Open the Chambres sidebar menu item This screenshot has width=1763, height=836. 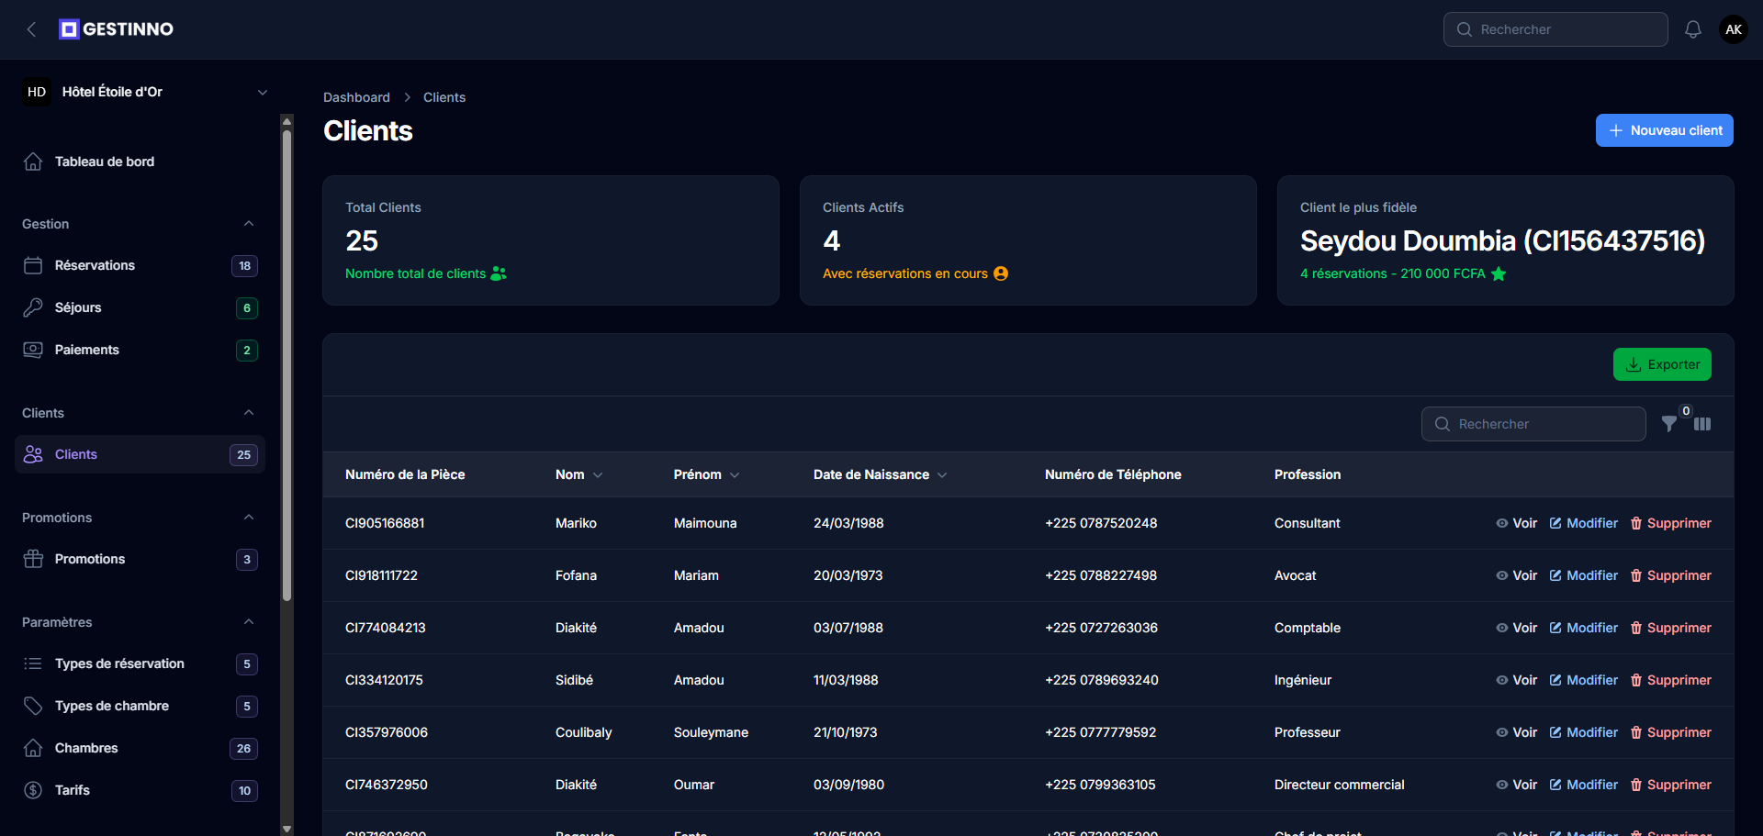[140, 748]
